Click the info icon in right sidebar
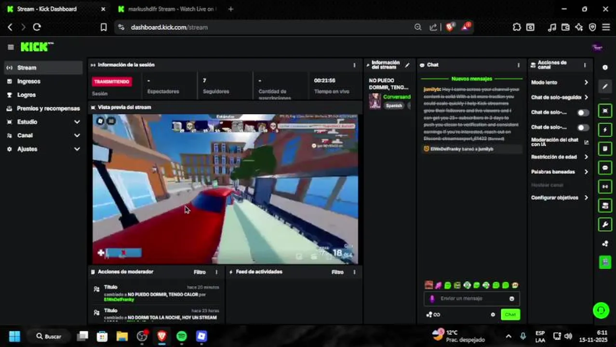Screen dimensions: 616x347 coord(605,67)
